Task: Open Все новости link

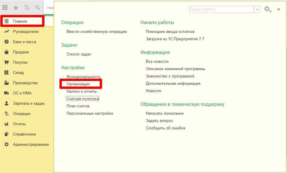Action: coord(157,61)
